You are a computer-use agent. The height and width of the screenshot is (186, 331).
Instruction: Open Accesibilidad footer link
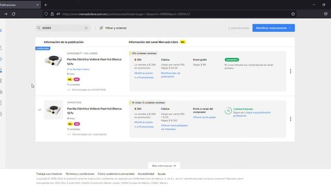146,174
